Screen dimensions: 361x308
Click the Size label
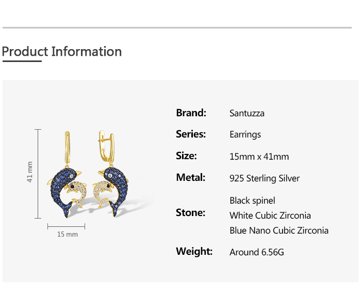186,156
